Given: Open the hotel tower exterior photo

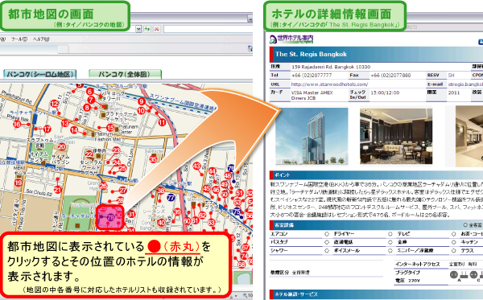Looking at the screenshot, I should [x=312, y=137].
